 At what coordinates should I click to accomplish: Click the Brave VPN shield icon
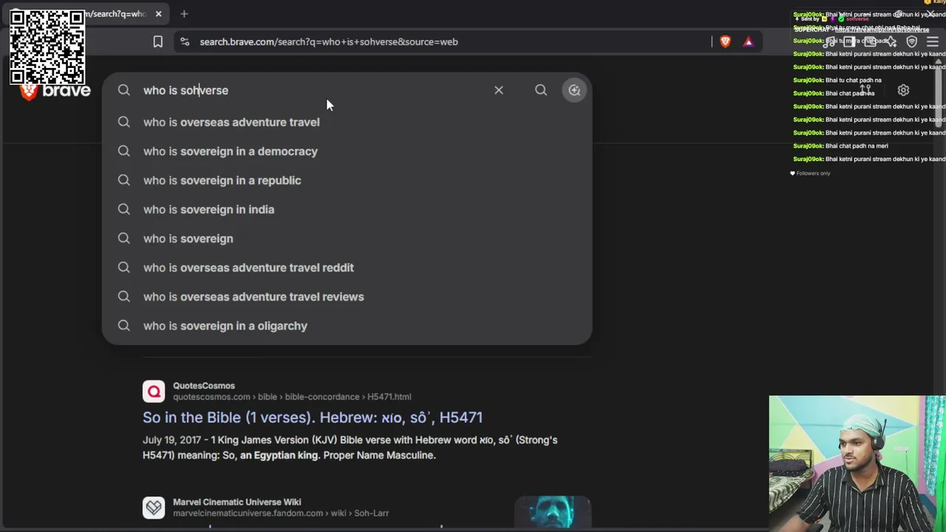[x=912, y=42]
